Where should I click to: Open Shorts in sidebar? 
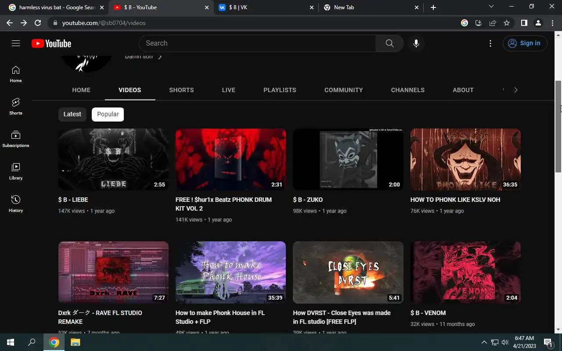click(16, 107)
